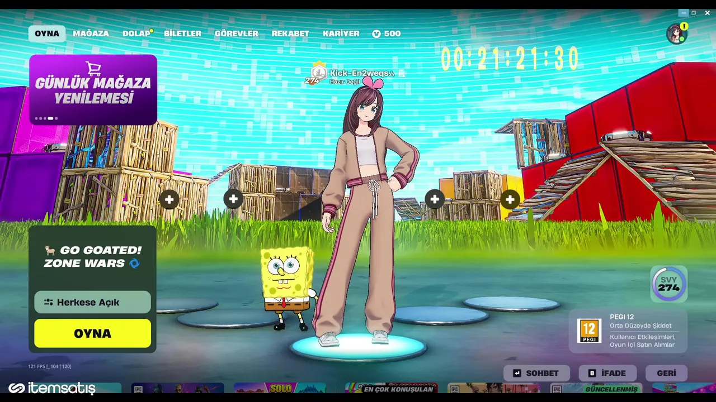Invite a friend via far-right plus slot
716x402 pixels.
click(x=510, y=199)
